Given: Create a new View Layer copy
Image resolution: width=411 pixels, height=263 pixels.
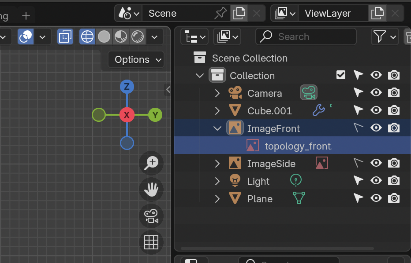Looking at the screenshot, I should (377, 13).
